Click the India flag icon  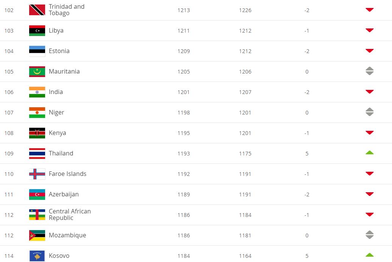(x=37, y=92)
